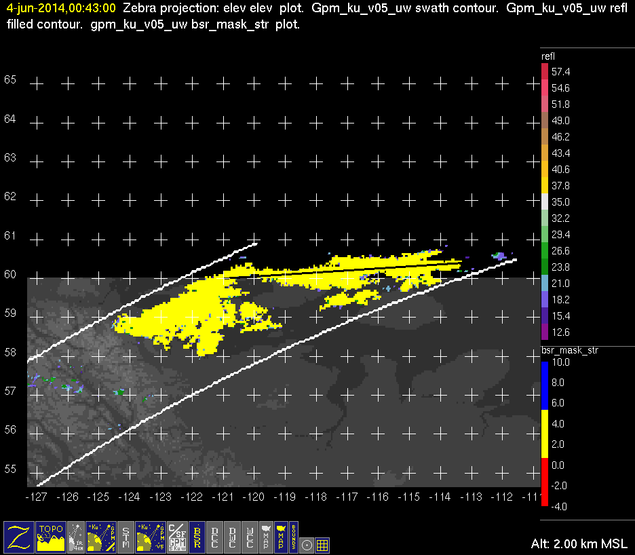The height and width of the screenshot is (555, 635).
Task: Toggle the BOUNDS icon
Action: point(294,536)
